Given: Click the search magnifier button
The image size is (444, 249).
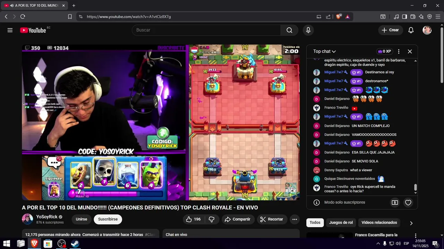Looking at the screenshot, I should tap(289, 30).
